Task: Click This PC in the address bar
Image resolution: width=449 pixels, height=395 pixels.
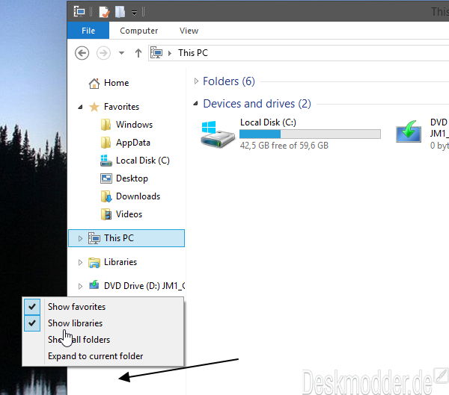Action: pos(193,53)
